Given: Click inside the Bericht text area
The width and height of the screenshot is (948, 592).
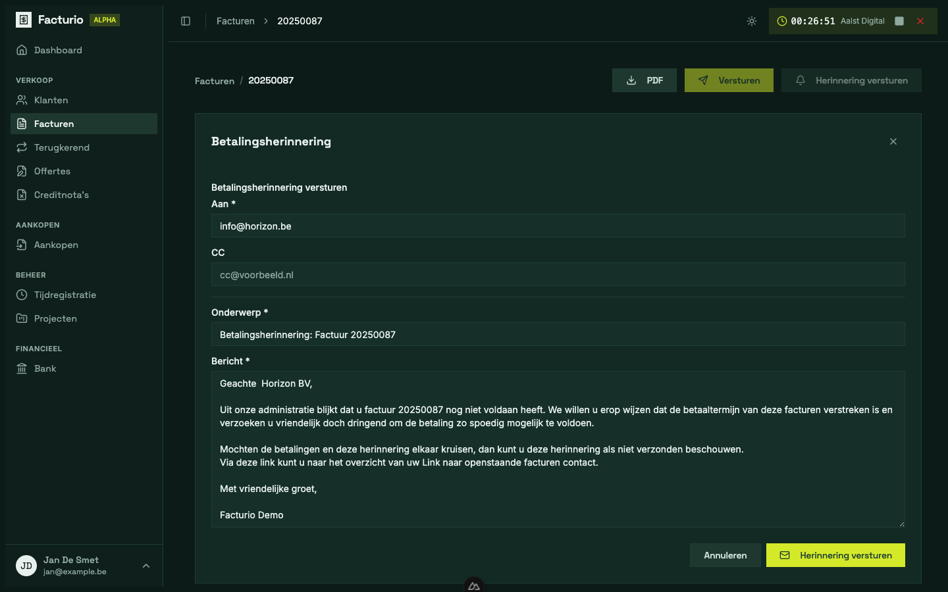Looking at the screenshot, I should tap(558, 449).
